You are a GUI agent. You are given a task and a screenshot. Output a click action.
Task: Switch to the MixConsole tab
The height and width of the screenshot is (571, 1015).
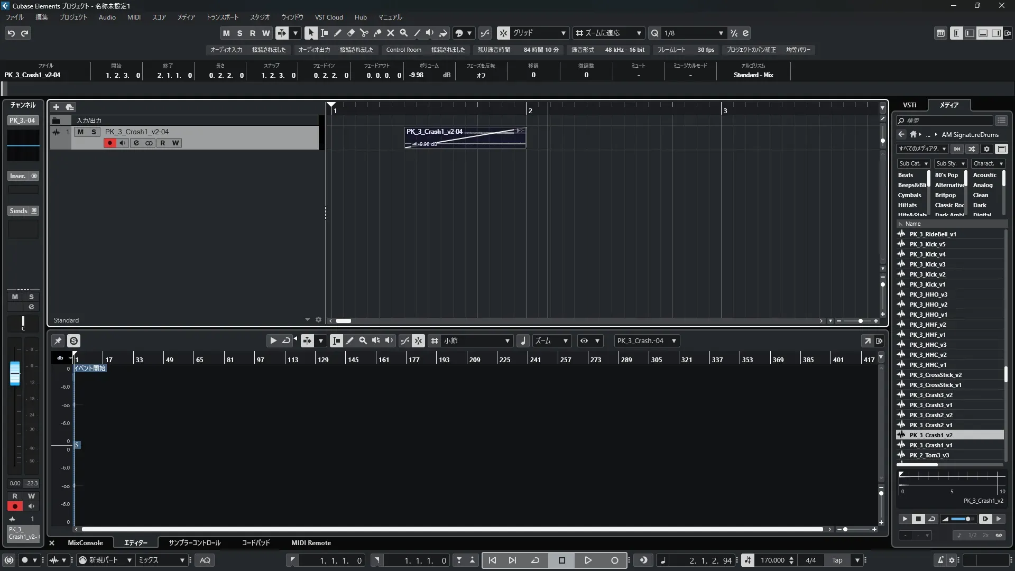[85, 543]
